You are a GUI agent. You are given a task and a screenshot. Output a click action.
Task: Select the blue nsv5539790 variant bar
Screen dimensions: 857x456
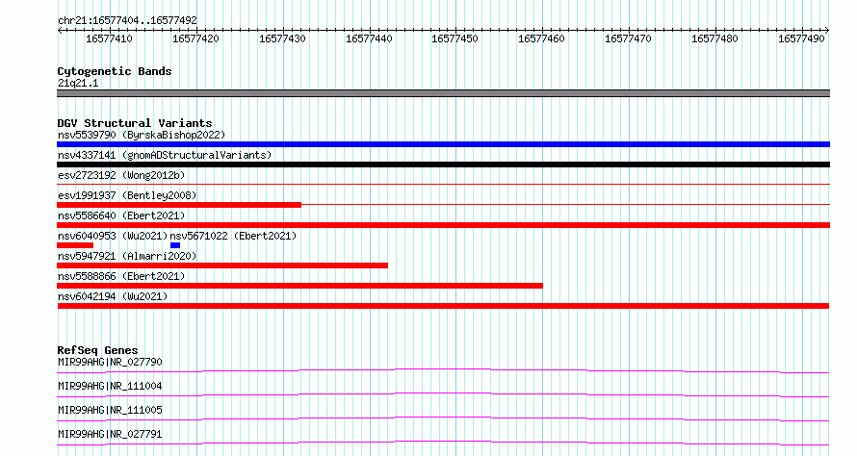[x=443, y=144]
